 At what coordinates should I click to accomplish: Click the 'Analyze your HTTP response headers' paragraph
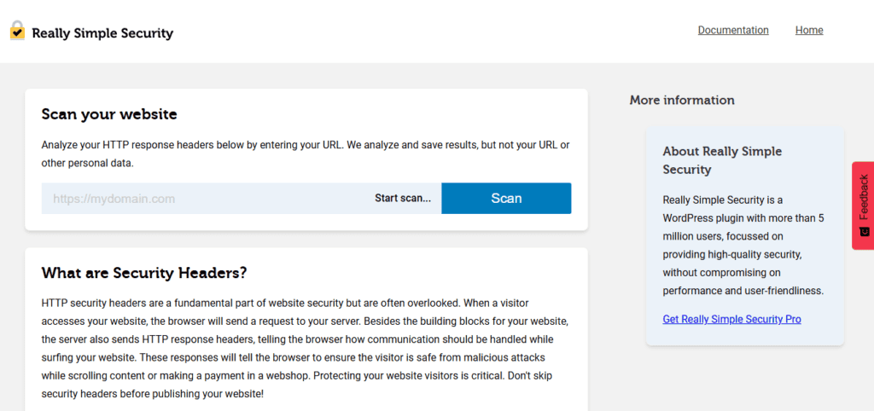click(x=306, y=154)
